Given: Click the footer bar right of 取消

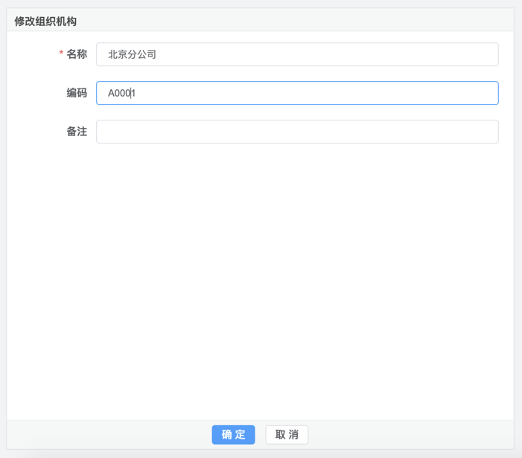Looking at the screenshot, I should pyautogui.click(x=410, y=434).
